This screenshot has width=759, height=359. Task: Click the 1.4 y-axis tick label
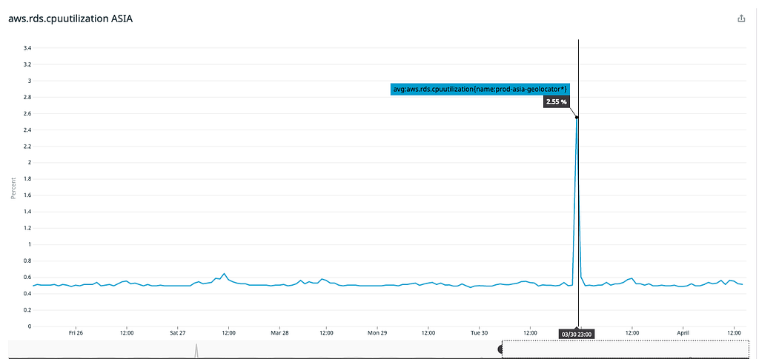[27, 212]
